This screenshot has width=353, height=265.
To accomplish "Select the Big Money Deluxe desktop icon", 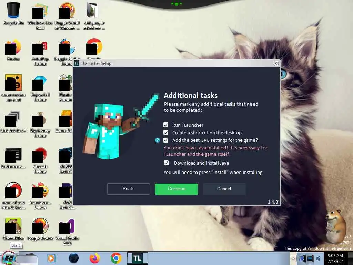I will pyautogui.click(x=40, y=125).
